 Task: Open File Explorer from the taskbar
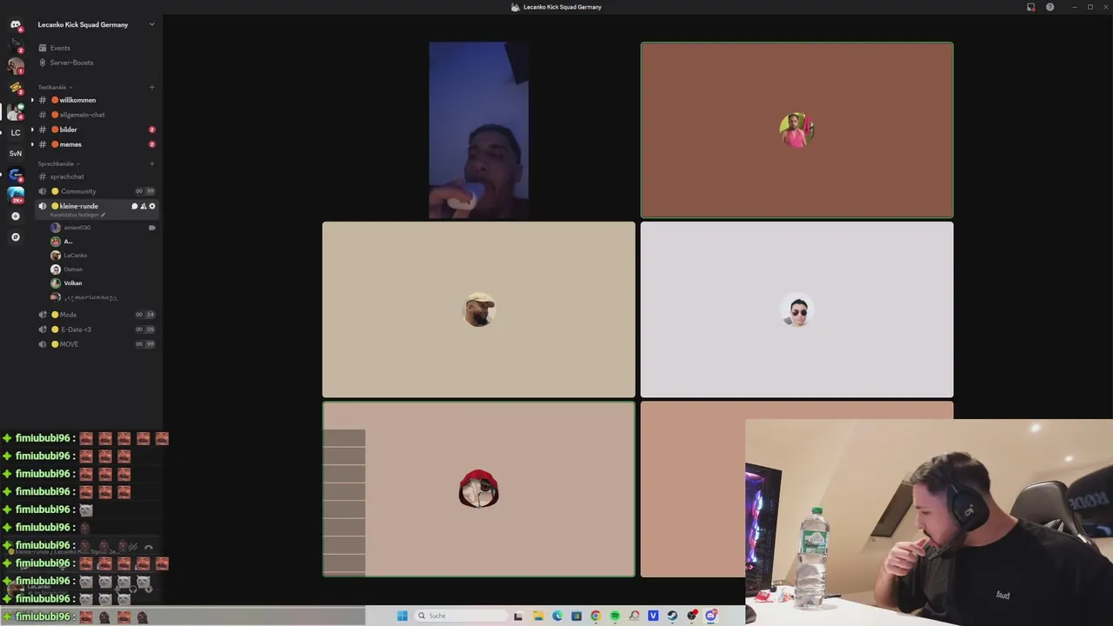coord(538,616)
